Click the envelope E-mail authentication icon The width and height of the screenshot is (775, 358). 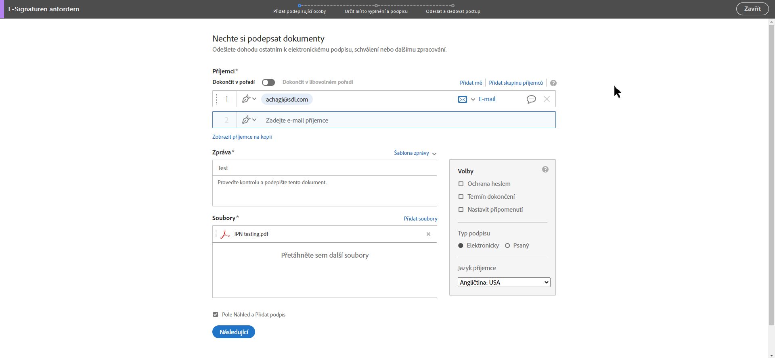[x=463, y=99]
